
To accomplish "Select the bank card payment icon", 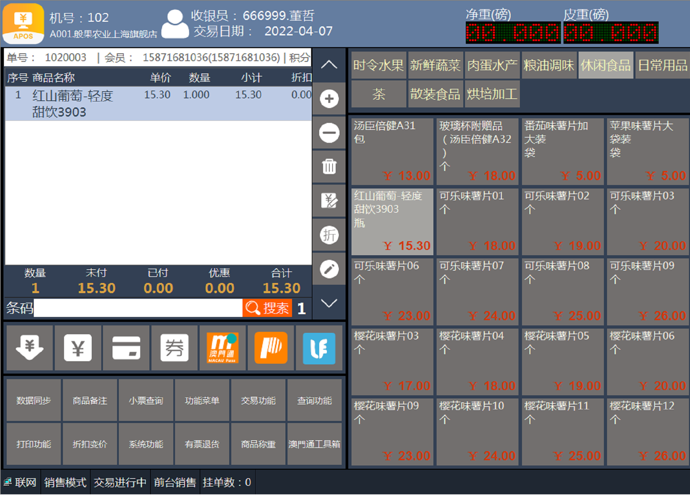I will (x=126, y=348).
